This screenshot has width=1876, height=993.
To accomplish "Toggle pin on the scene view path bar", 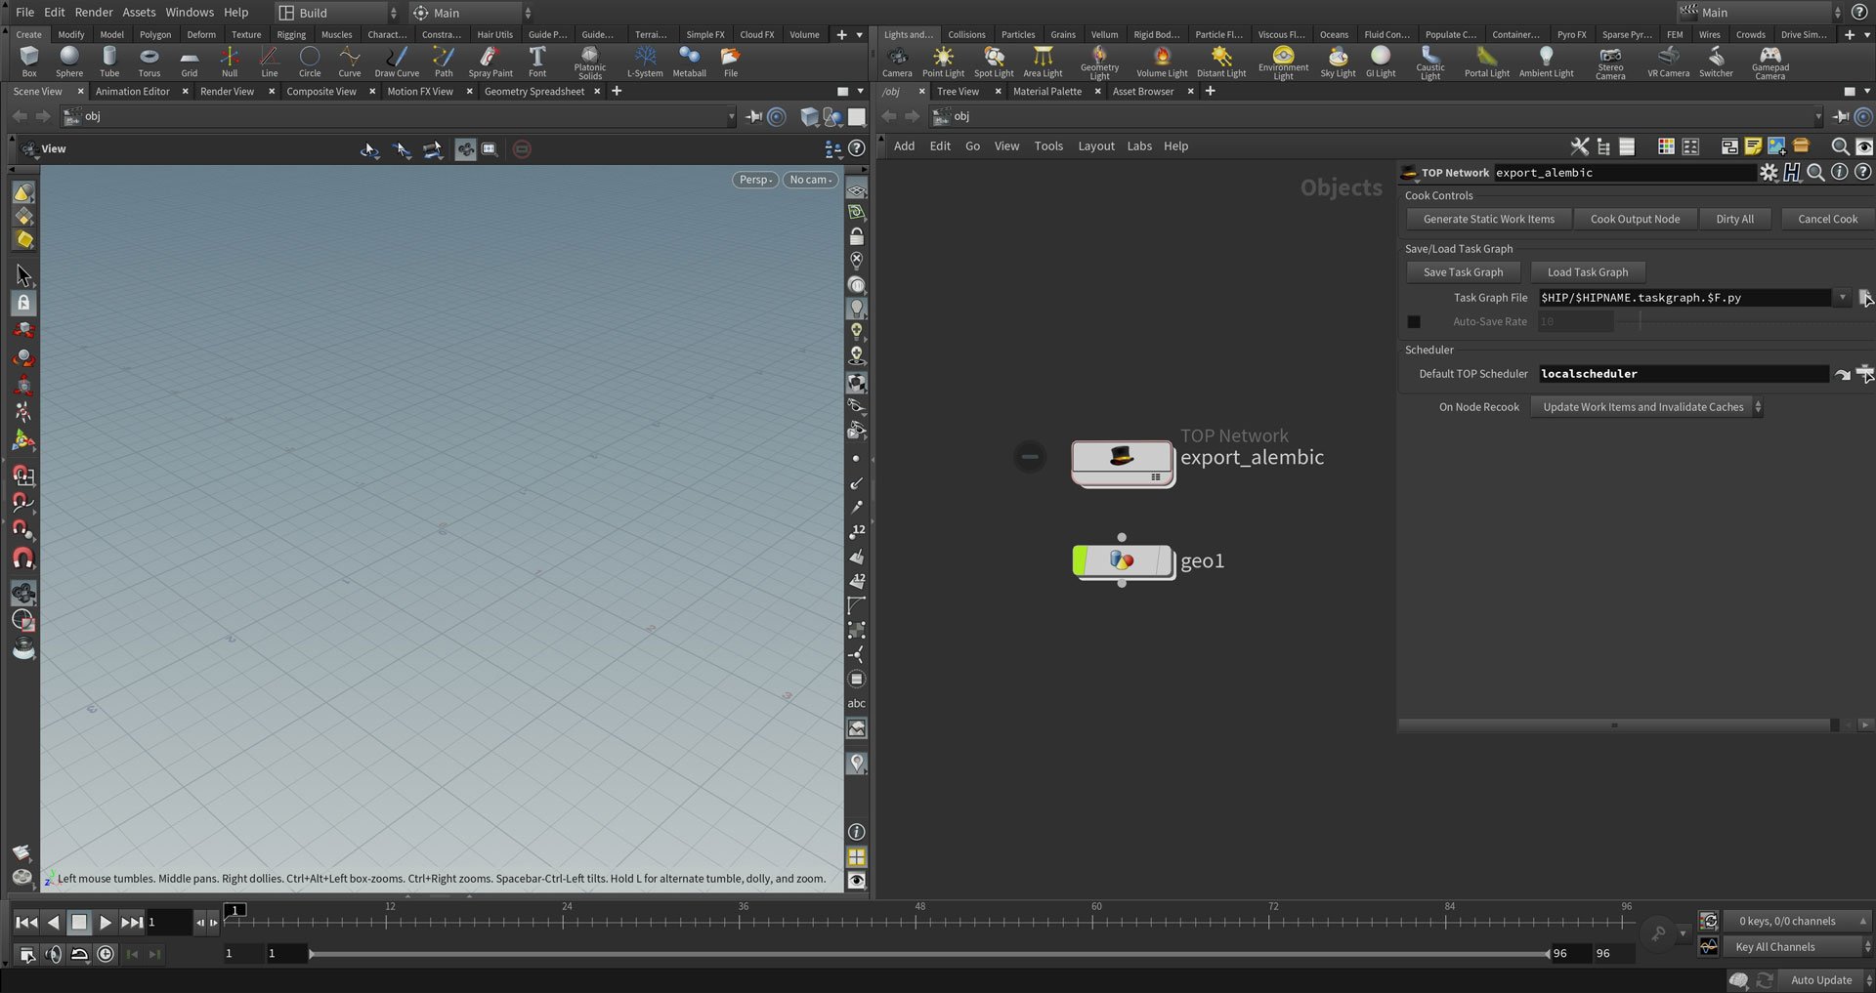I will pos(753,117).
